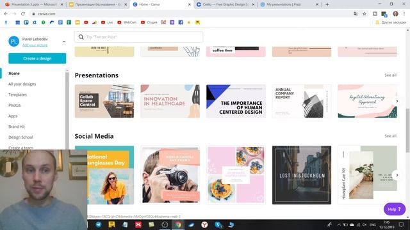The width and height of the screenshot is (410, 230).
Task: Open the Digital Advertising Approach template
Action: pyautogui.click(x=367, y=101)
